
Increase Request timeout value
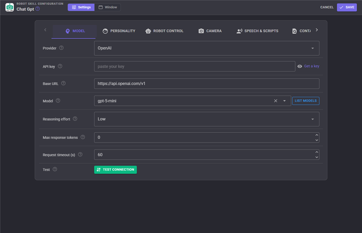pos(317,152)
